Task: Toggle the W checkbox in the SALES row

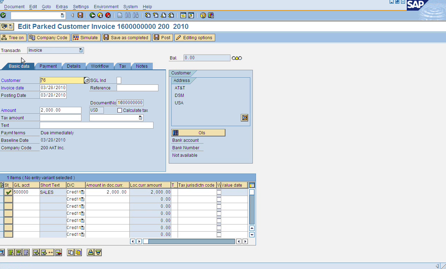Action: (219, 192)
